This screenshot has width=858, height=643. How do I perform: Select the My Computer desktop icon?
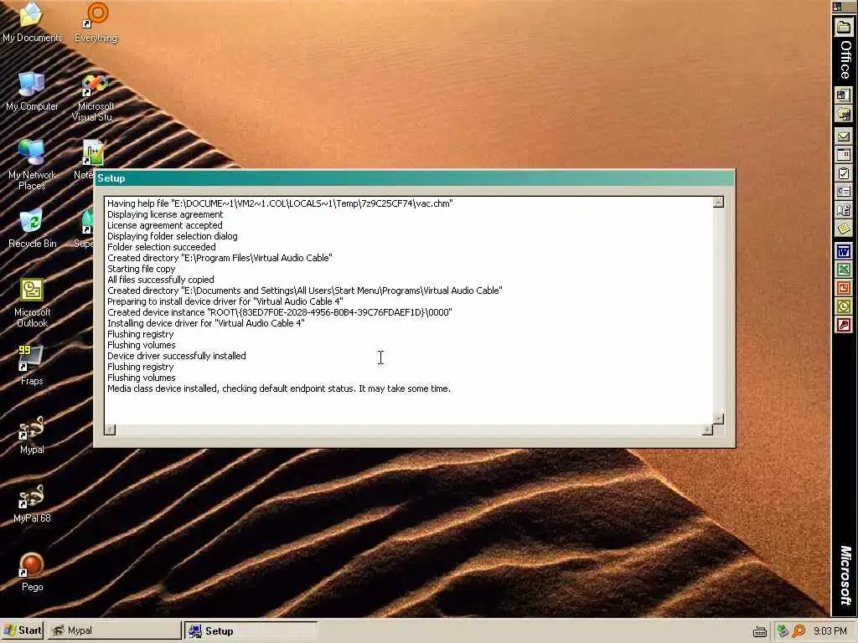(32, 90)
